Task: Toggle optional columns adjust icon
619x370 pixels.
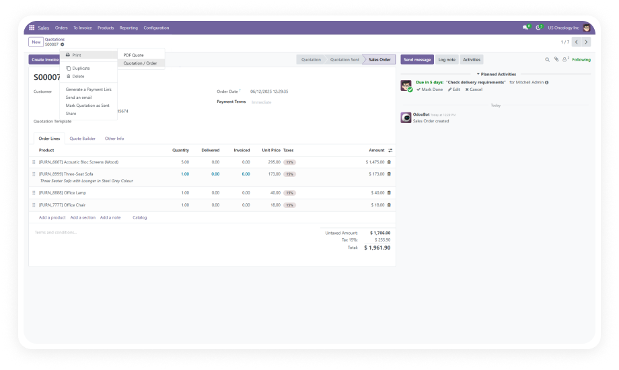Action: 390,151
